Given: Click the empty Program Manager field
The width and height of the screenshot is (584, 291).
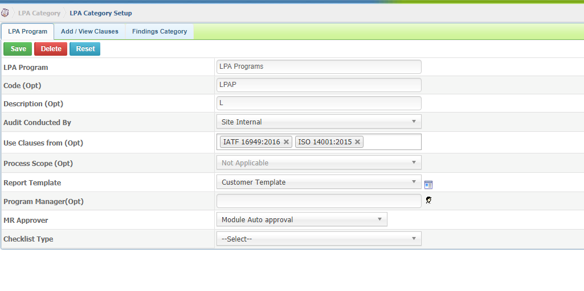Looking at the screenshot, I should pos(319,201).
